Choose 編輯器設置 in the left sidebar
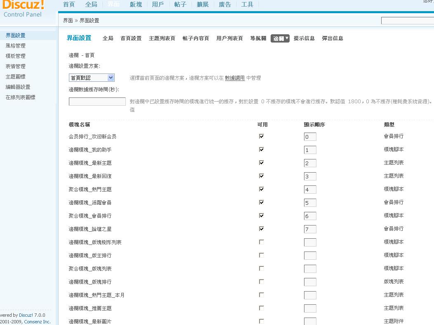This screenshot has width=434, height=325. click(18, 87)
